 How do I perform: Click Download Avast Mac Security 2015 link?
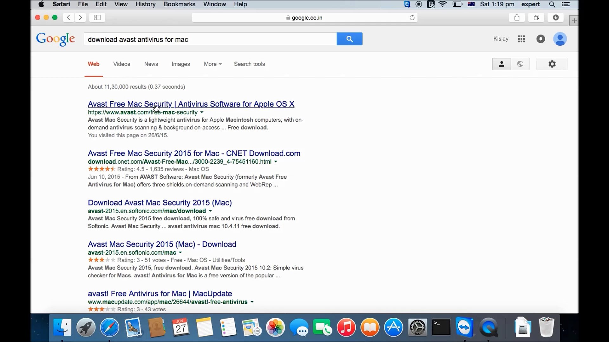coord(159,203)
